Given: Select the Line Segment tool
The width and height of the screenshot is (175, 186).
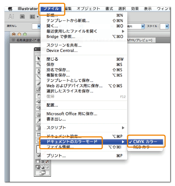Looking at the screenshot, I should (38, 77).
